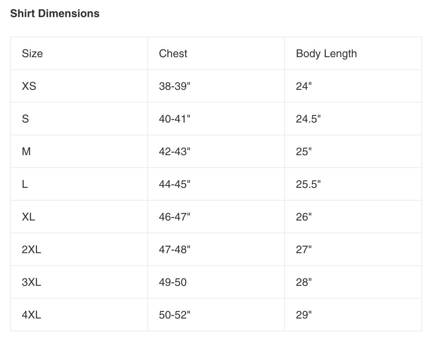This screenshot has width=437, height=350.
Task: Select the 49-50 chest cell
Action: (x=173, y=282)
